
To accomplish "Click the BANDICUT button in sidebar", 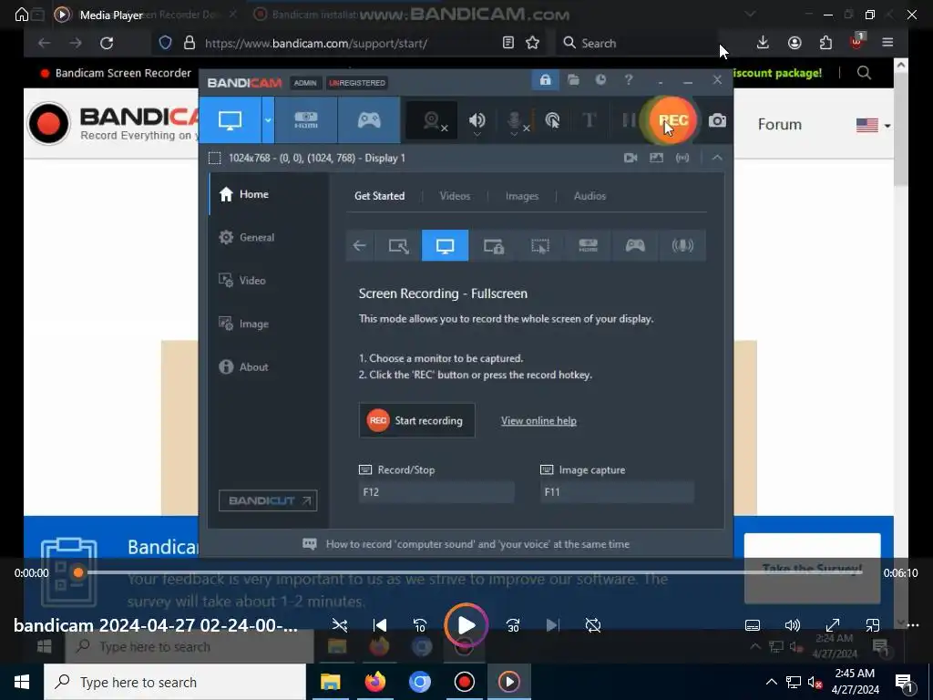I will (x=268, y=500).
